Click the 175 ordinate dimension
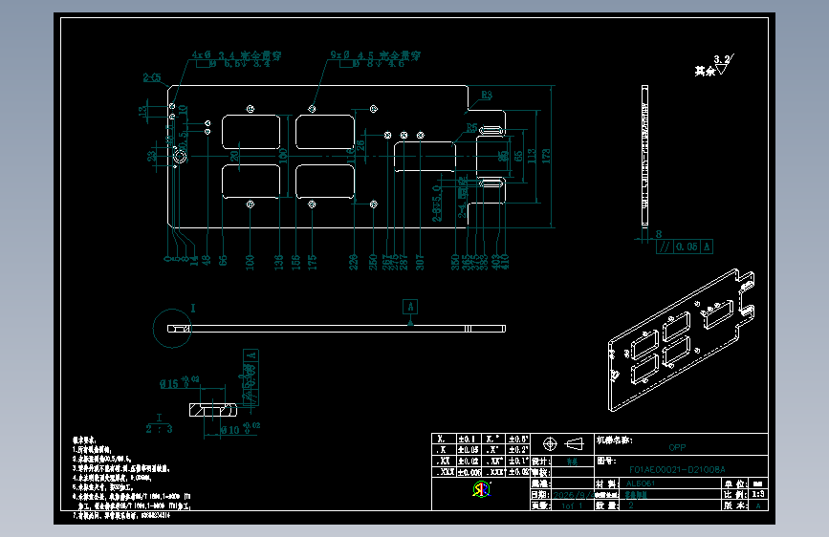The image size is (829, 537). [x=312, y=262]
